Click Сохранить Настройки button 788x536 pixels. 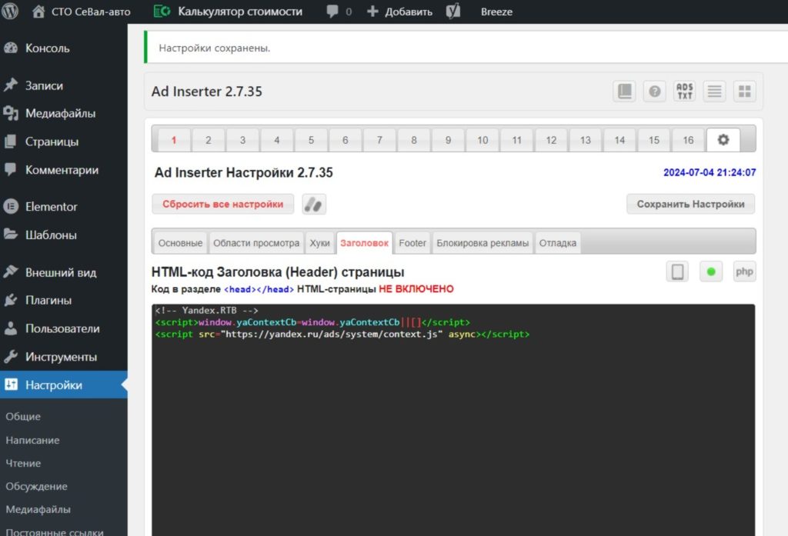(x=690, y=204)
